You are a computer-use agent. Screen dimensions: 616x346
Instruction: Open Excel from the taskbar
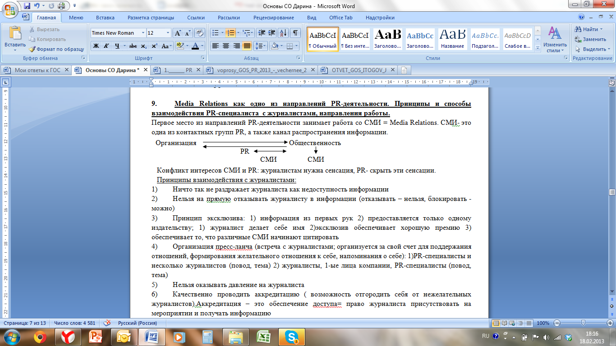pos(263,337)
